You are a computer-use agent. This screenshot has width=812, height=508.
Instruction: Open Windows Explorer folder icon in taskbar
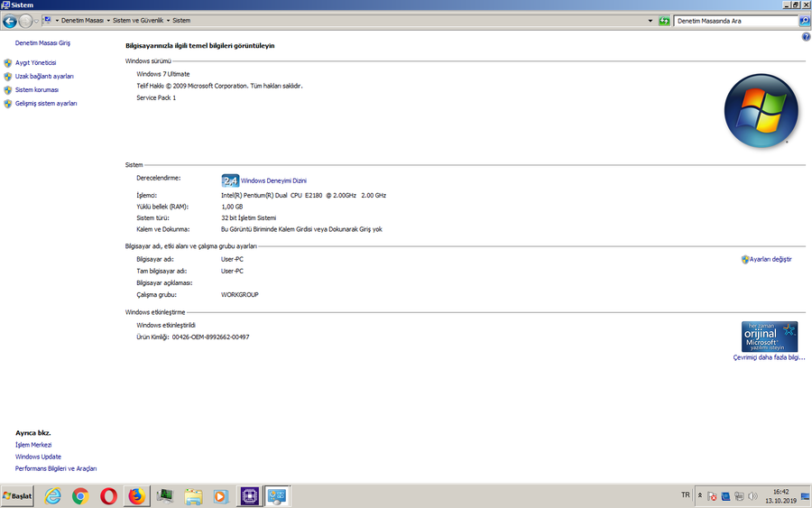[x=193, y=496]
